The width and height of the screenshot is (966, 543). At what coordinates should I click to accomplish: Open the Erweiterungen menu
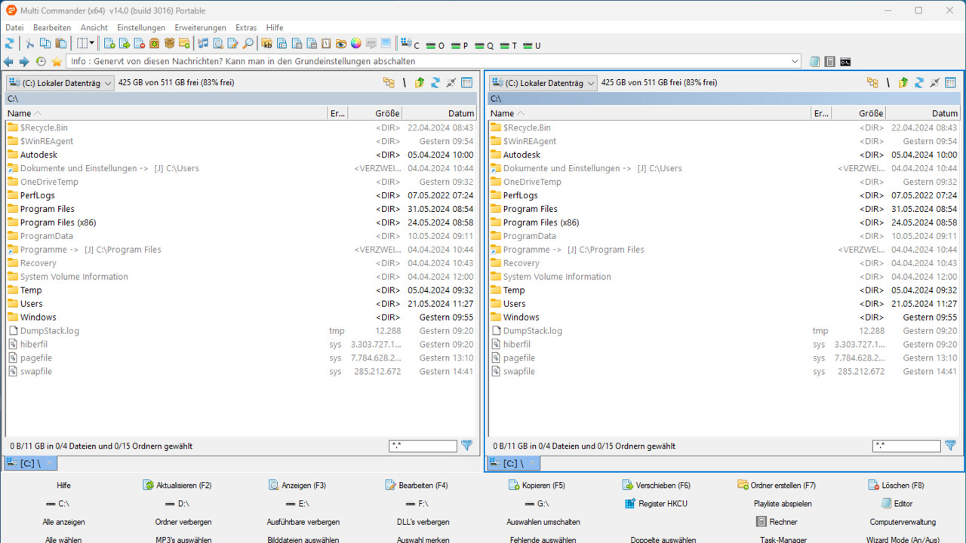[x=201, y=27]
